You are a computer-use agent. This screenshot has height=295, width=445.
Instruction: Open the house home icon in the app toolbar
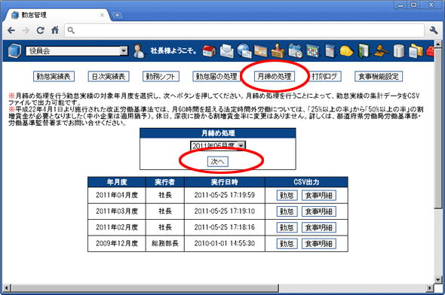coord(209,51)
